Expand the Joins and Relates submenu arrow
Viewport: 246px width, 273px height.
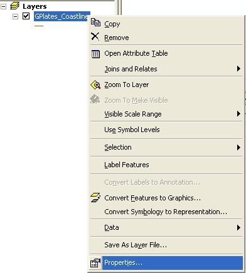[238, 68]
